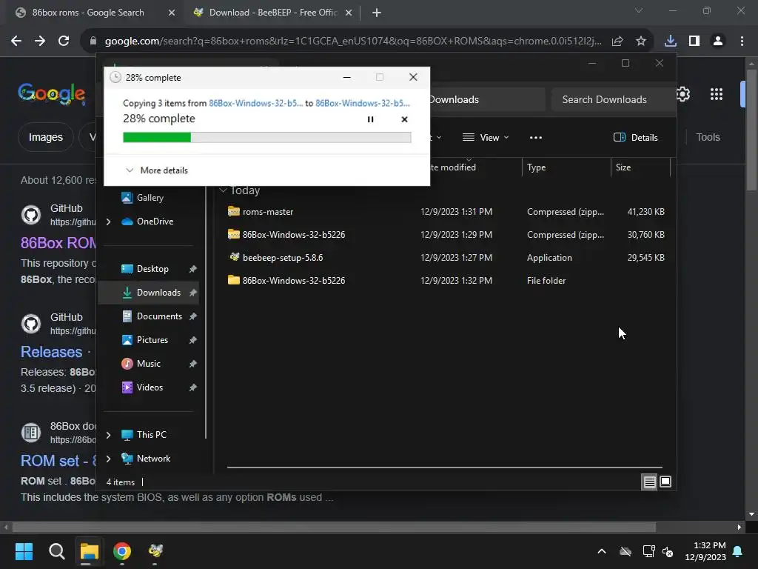Open Documents in the sidebar

click(159, 316)
